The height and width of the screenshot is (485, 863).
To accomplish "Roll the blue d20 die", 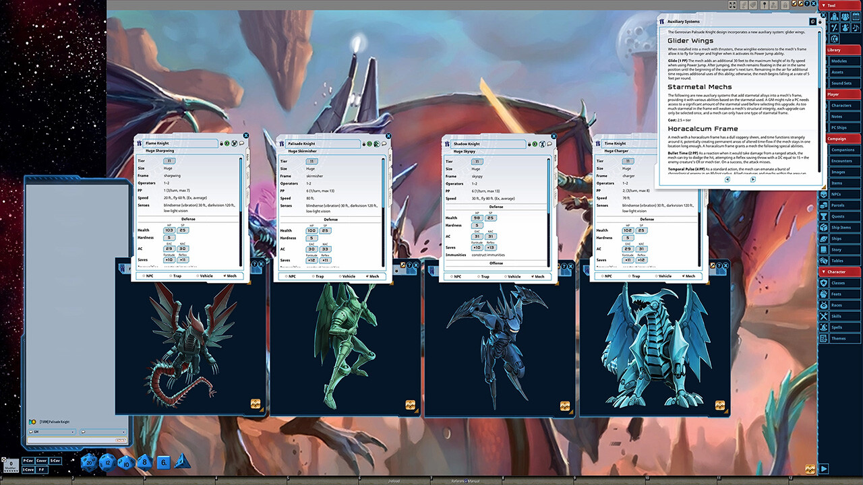I will [89, 463].
